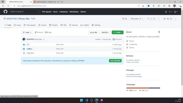Viewport: 183px width, 103px height.
Task: Open Codespaces in top navigation
Action: (63, 12)
